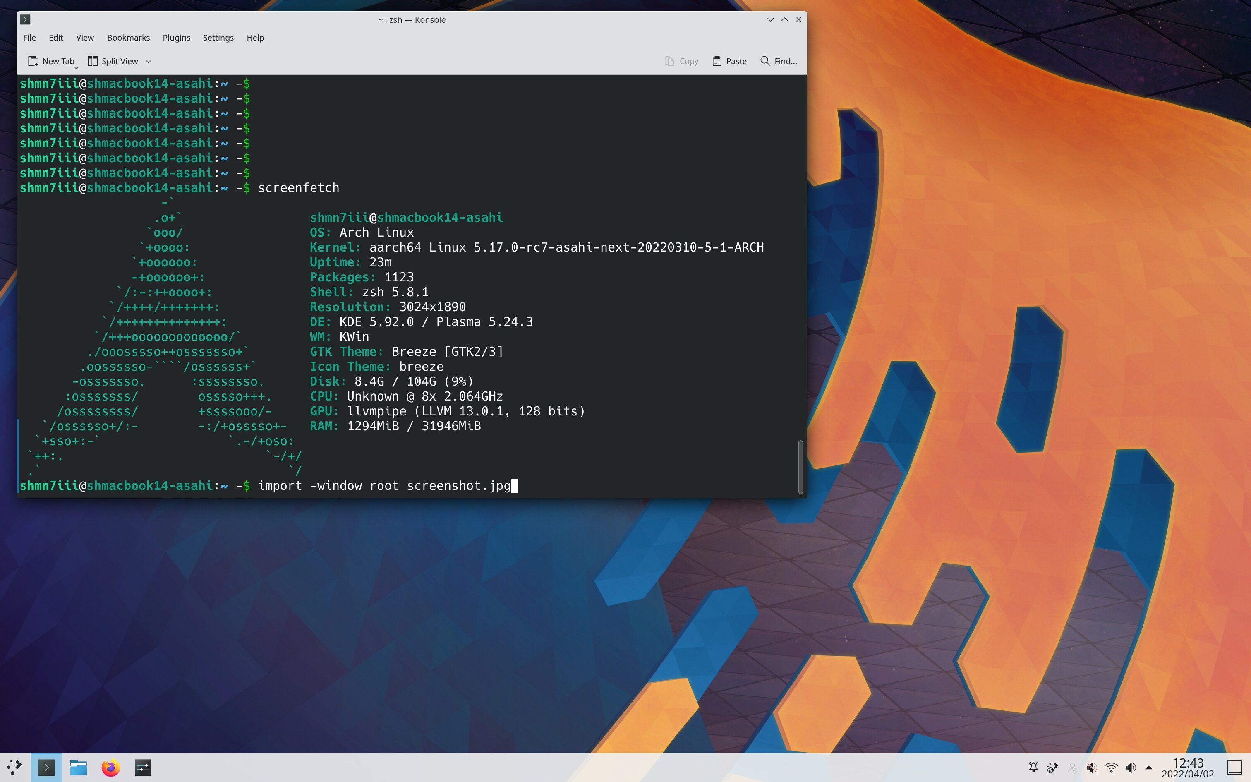The image size is (1251, 782).
Task: Click the muted speaker tray icon
Action: point(1091,768)
